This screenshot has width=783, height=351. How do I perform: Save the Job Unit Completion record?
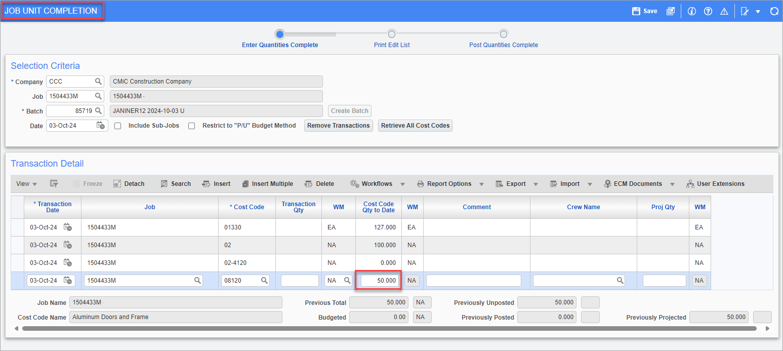644,11
